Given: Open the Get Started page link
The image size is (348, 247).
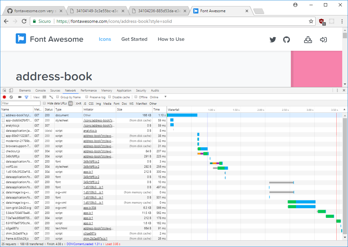Looking at the screenshot, I should pos(134,39).
